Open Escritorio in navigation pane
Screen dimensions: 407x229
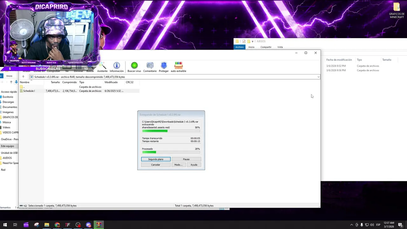click(x=8, y=97)
